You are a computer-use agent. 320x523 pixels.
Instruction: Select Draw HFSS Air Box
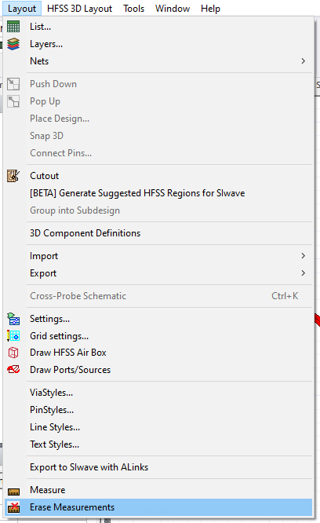pos(158,353)
